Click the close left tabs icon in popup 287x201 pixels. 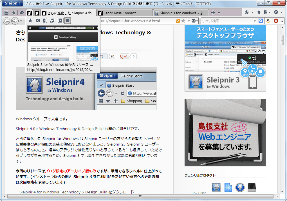point(45,21)
